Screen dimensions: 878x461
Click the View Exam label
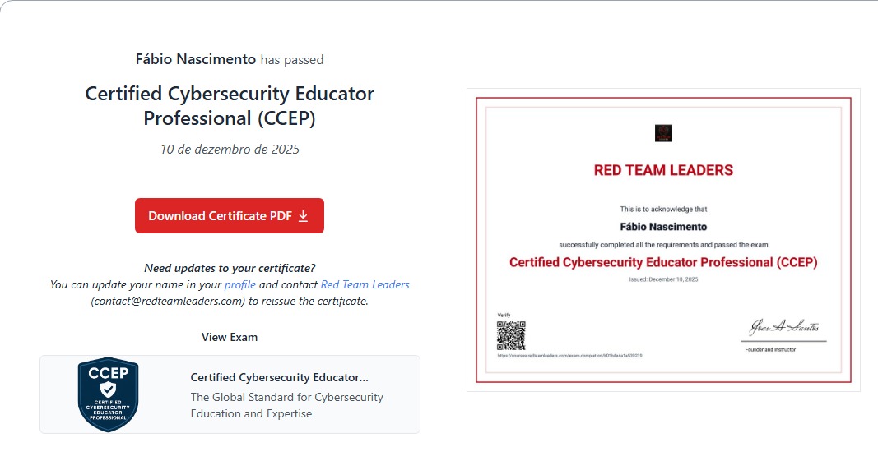pyautogui.click(x=230, y=337)
